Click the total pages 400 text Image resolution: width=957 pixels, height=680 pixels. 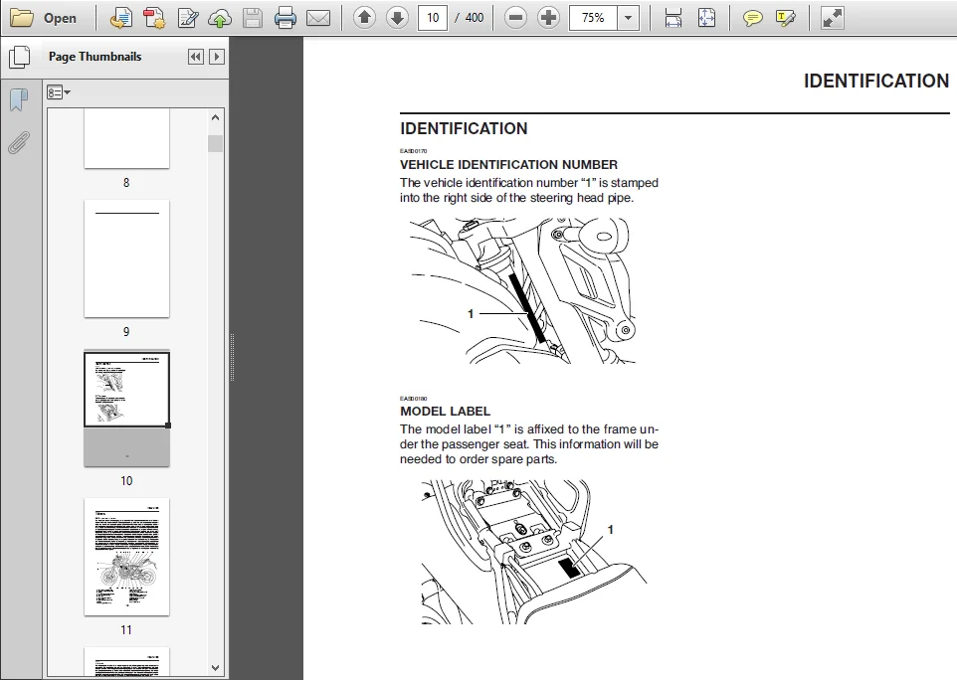point(475,18)
